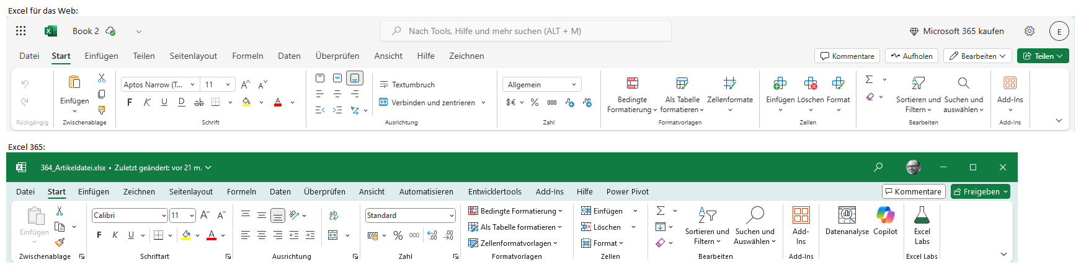The width and height of the screenshot is (1081, 270).
Task: Open Datenanalyse in Excel 365 ribbon
Action: (847, 221)
